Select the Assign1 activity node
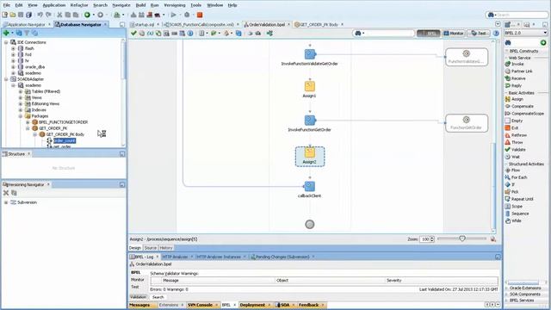 pos(310,86)
